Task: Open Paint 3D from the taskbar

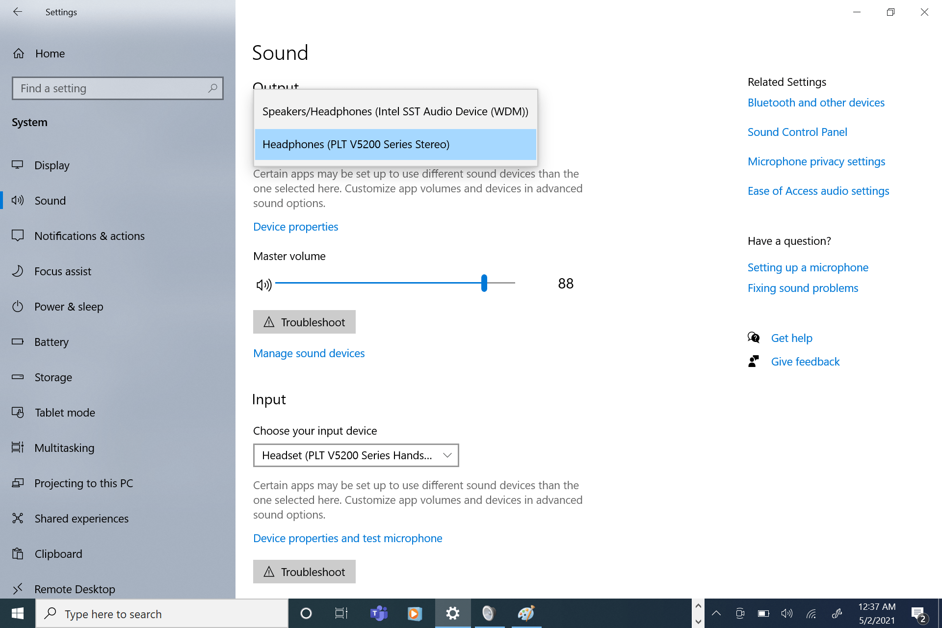Action: pos(525,613)
